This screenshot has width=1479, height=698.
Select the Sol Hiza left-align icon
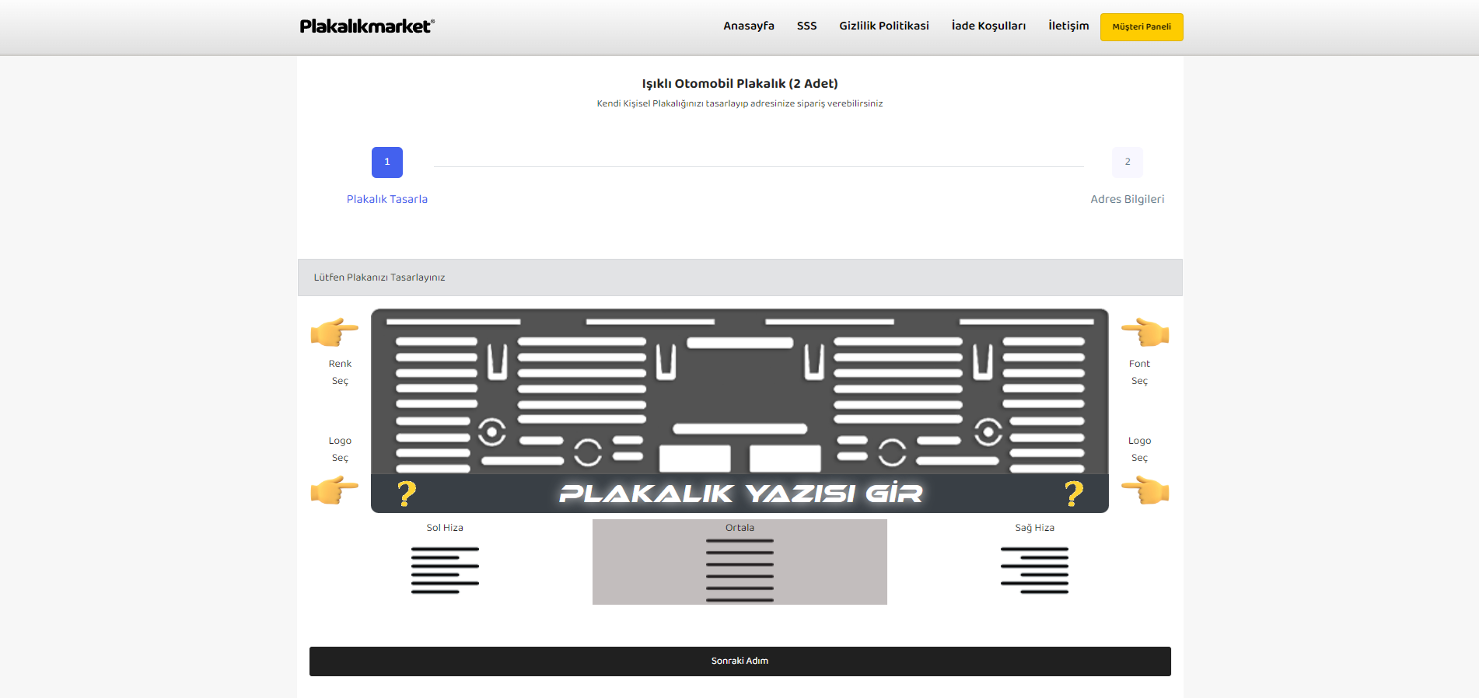[445, 571]
